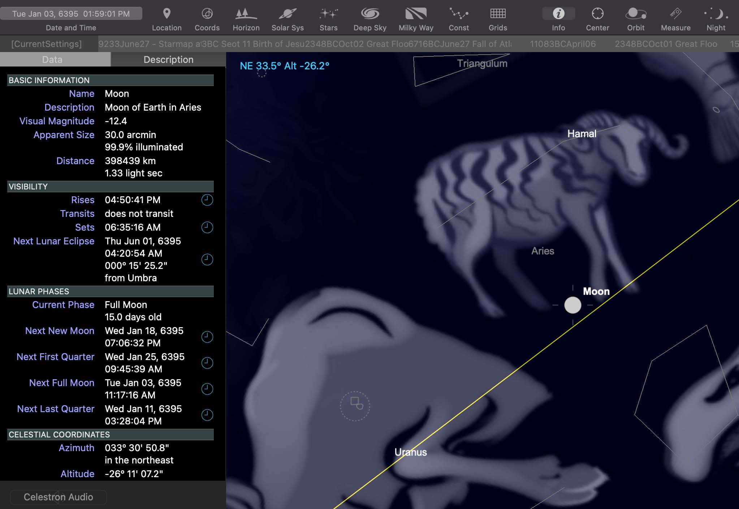Click the Visual Magnitude value -12.4
The height and width of the screenshot is (509, 739).
(116, 121)
